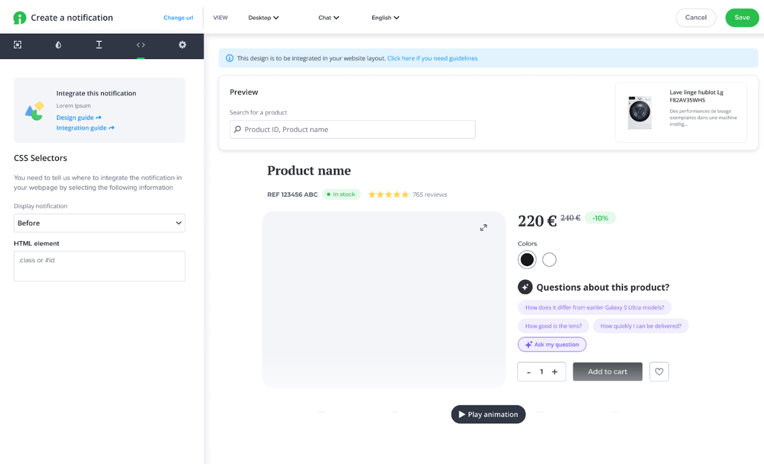
Task: Open the Desktop view dropdown
Action: [x=263, y=18]
